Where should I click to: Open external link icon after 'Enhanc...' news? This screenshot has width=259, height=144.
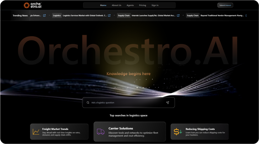44,16
